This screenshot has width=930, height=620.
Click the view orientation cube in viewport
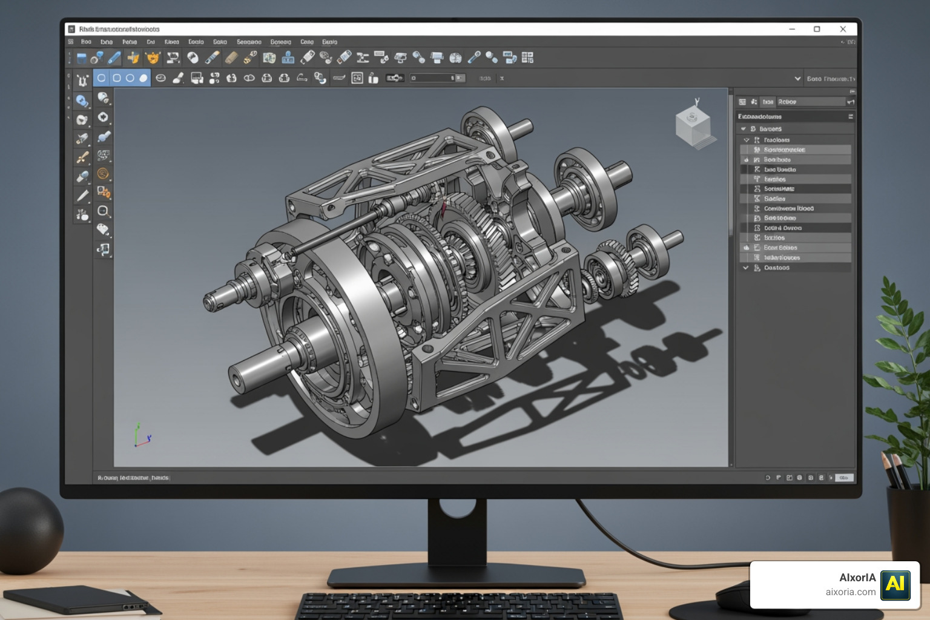694,127
